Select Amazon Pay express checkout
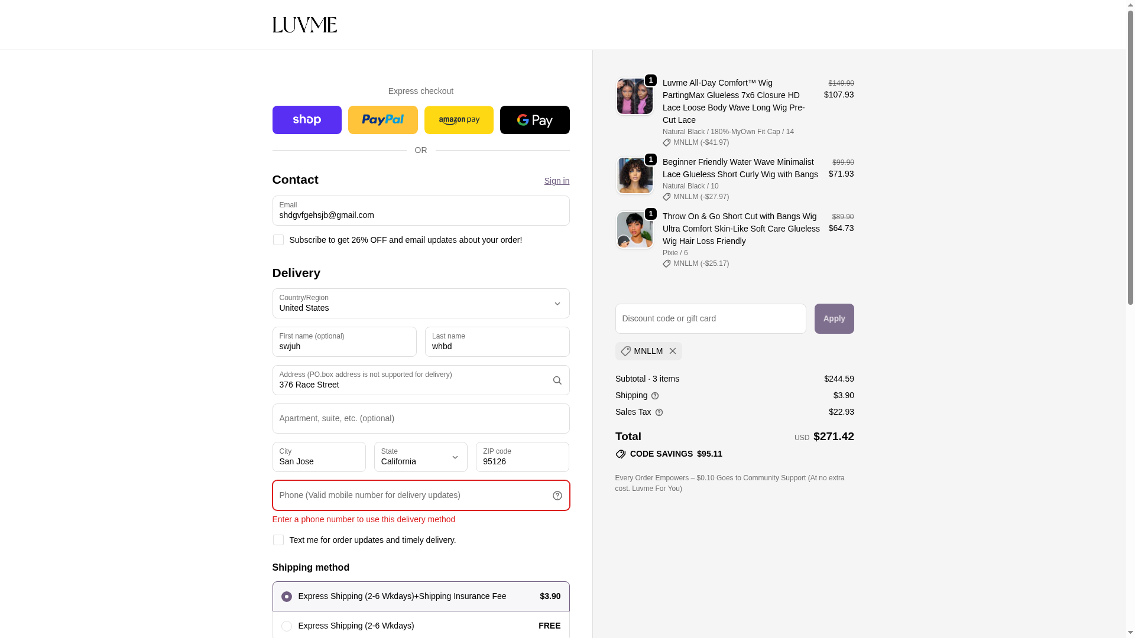The image size is (1135, 638). tap(459, 120)
